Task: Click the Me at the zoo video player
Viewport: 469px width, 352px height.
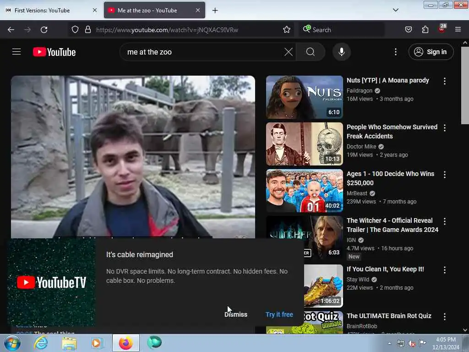Action: [133, 157]
